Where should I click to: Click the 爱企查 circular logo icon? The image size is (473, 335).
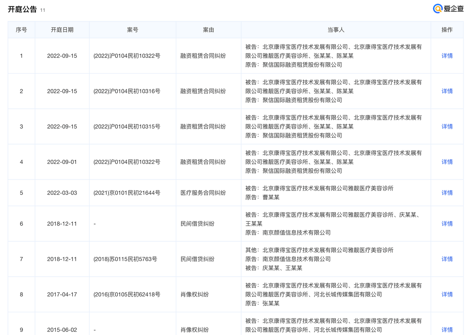(x=438, y=9)
